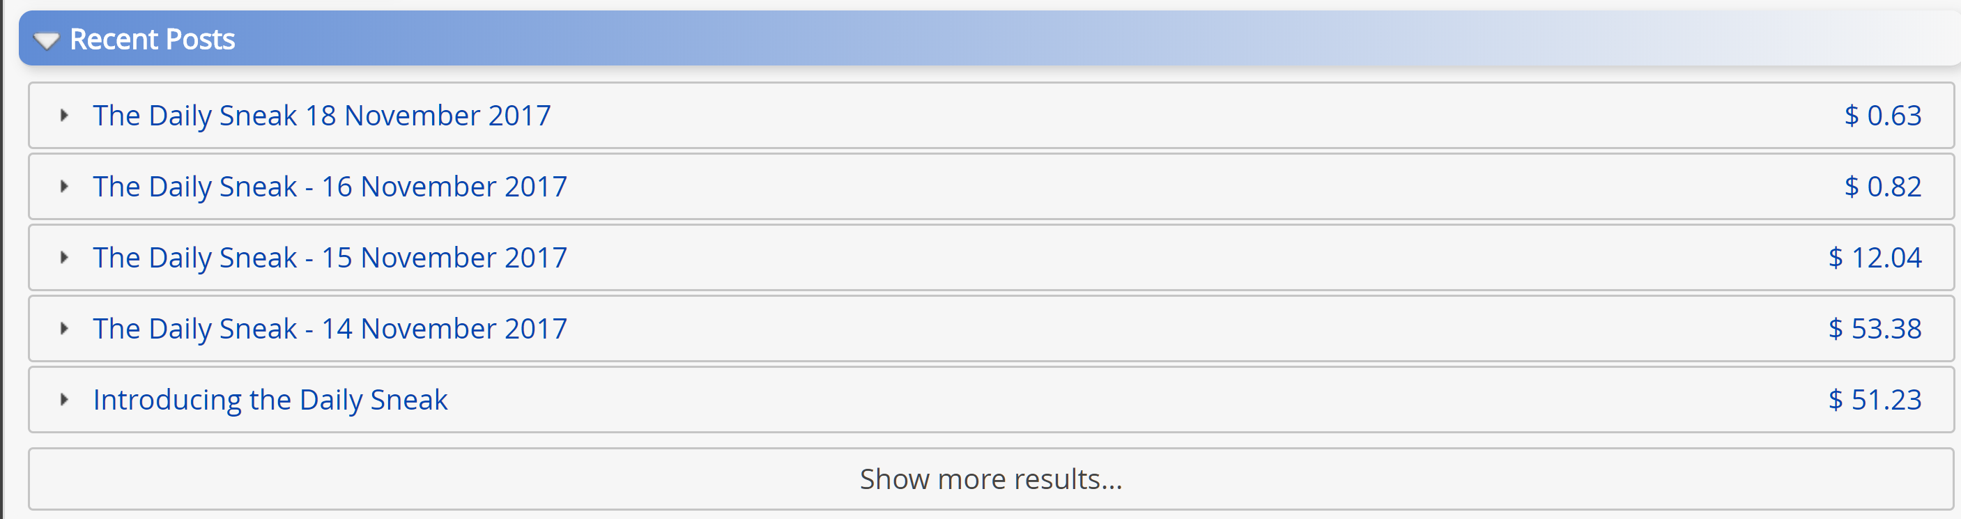
Task: Click the $ 51.23 payout value
Action: 1874,399
